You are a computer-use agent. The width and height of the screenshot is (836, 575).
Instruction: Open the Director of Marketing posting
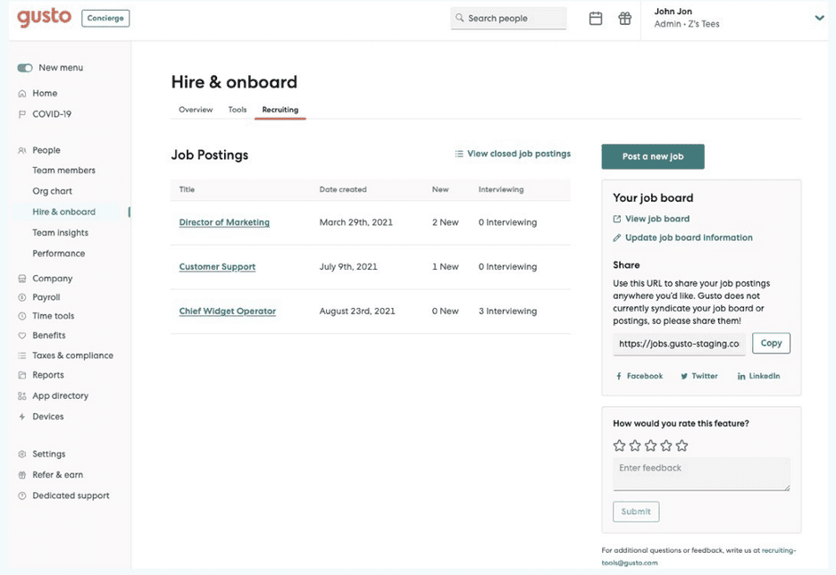pyautogui.click(x=222, y=221)
